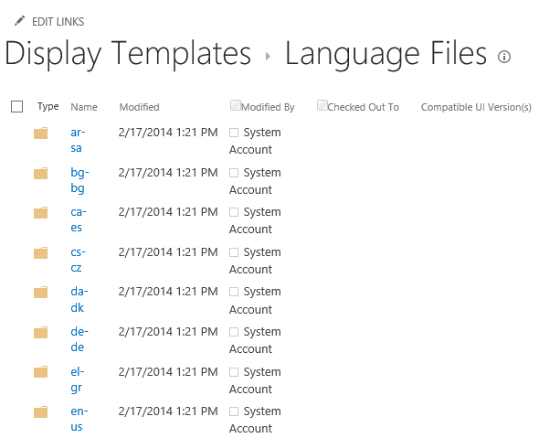Open the Display Templates breadcrumb link
This screenshot has width=539, height=438.
tap(128, 54)
